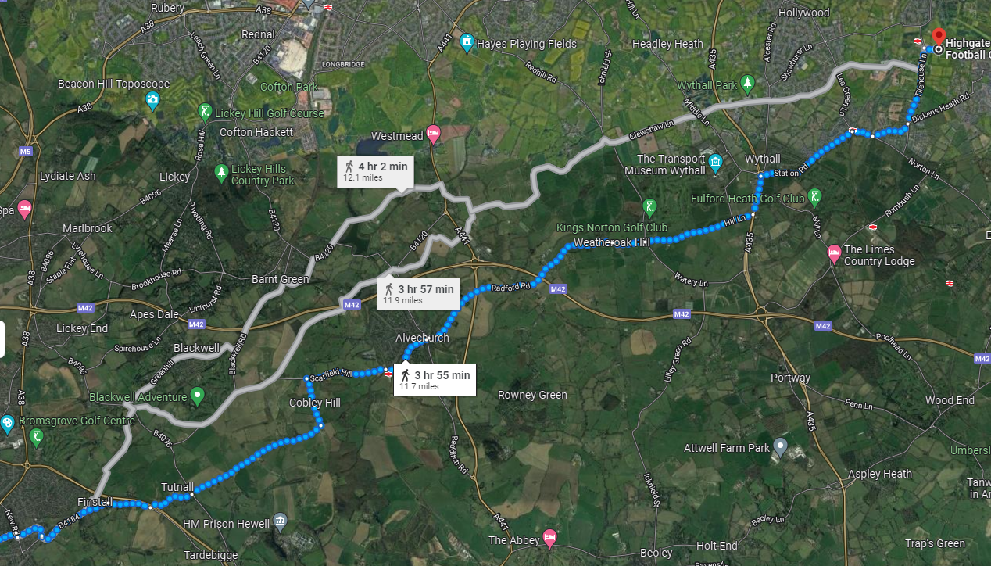Click the Blackwell Adventure green pin
This screenshot has height=566, width=991.
(x=197, y=396)
